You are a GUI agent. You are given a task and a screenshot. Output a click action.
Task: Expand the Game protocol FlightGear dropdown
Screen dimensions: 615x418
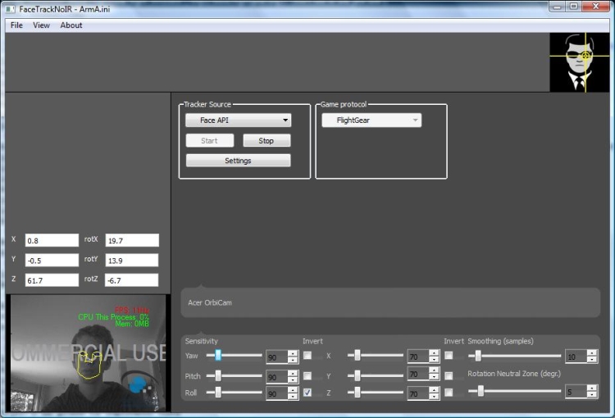pos(371,120)
